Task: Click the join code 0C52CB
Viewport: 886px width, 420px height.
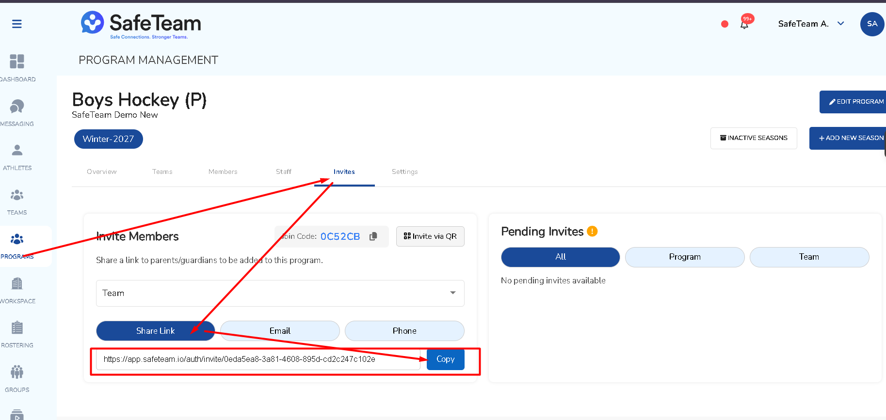Action: pos(340,236)
